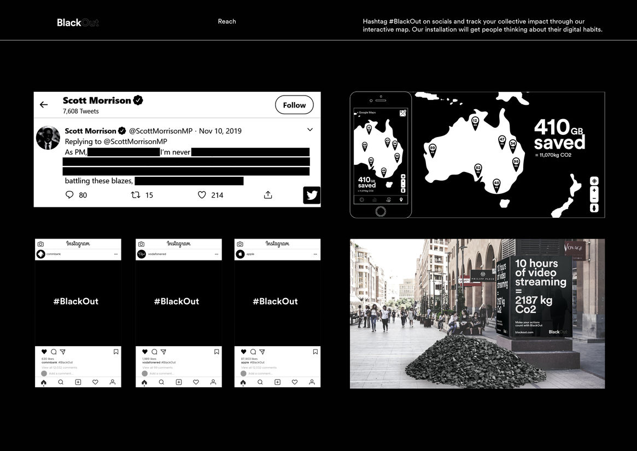Open three-dot menu on vodafonered post
The height and width of the screenshot is (451, 637).
[217, 254]
